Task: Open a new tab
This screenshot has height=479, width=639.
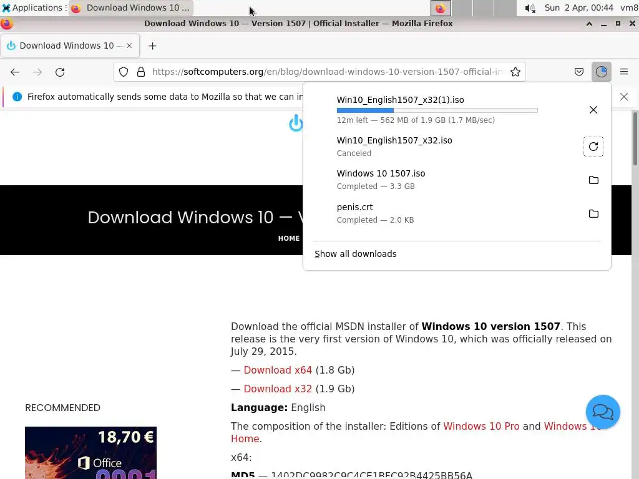Action: point(152,46)
